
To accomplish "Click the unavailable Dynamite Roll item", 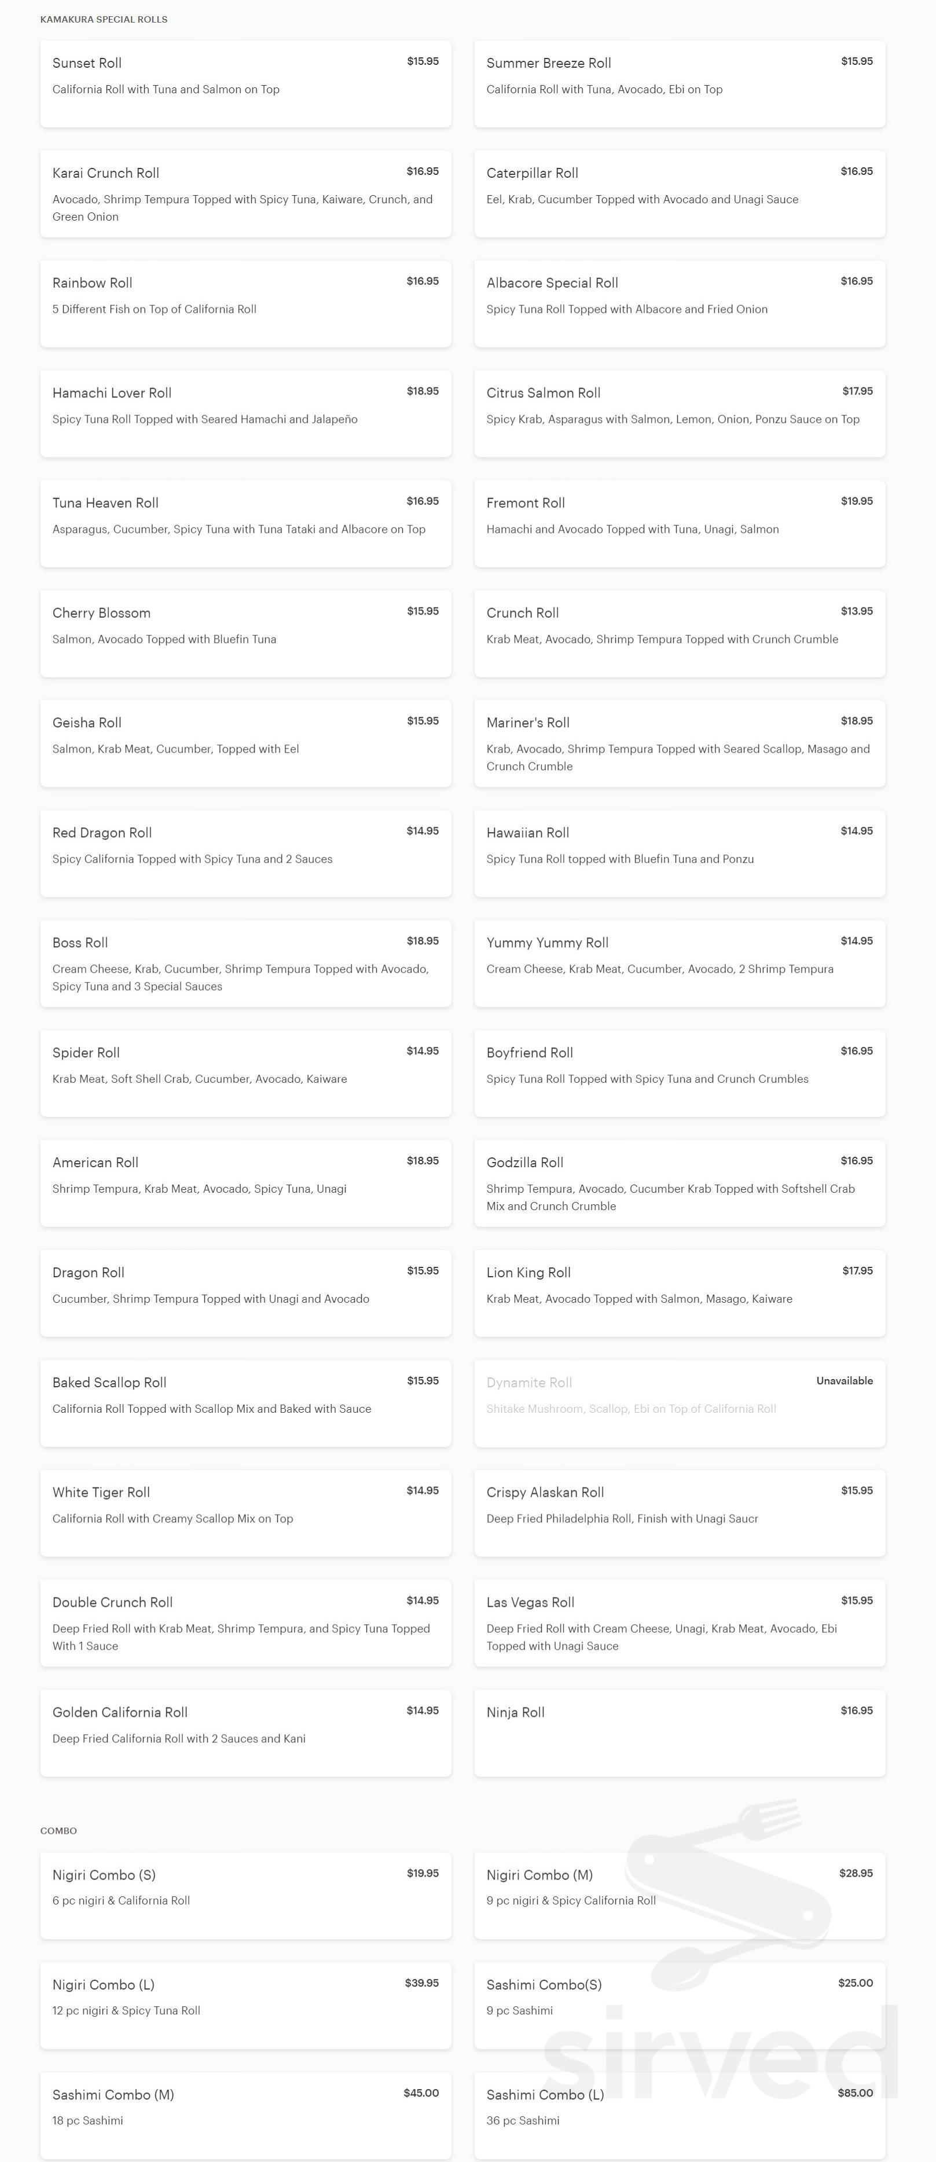I will (680, 1404).
